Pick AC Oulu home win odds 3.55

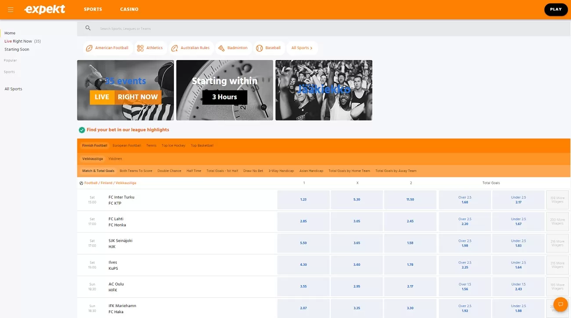tap(304, 286)
